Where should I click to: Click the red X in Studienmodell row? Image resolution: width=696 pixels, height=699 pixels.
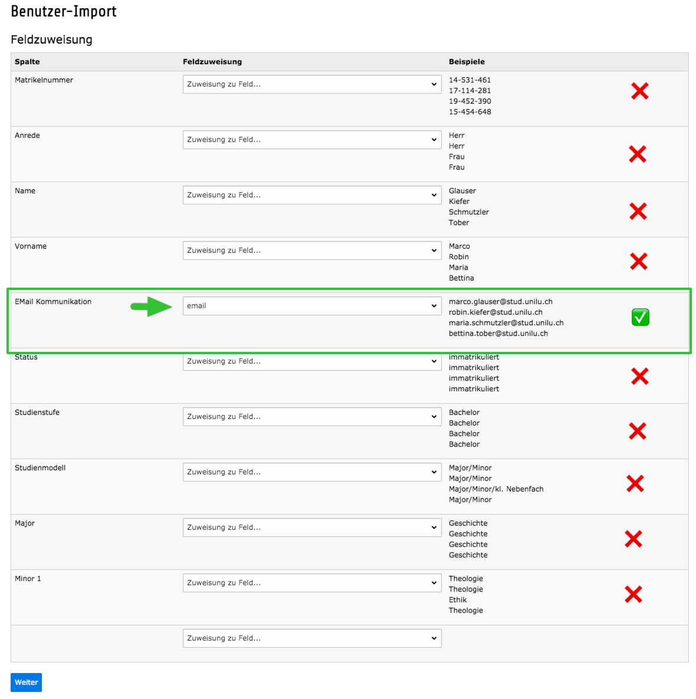tap(635, 484)
